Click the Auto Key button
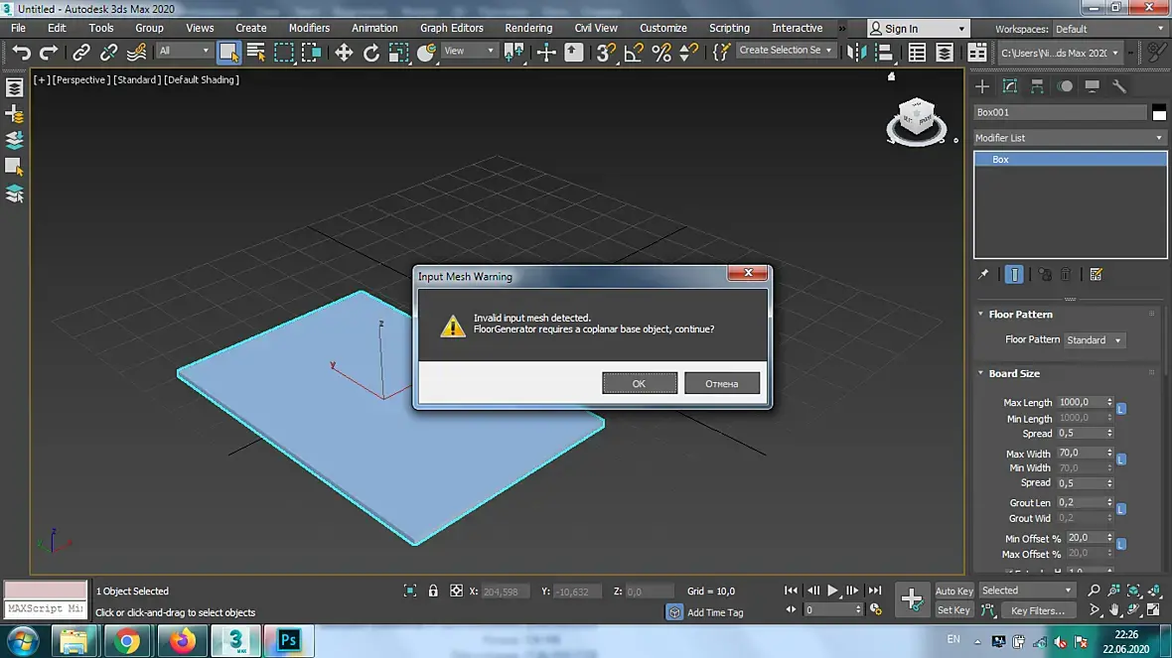This screenshot has width=1172, height=658. (x=953, y=591)
